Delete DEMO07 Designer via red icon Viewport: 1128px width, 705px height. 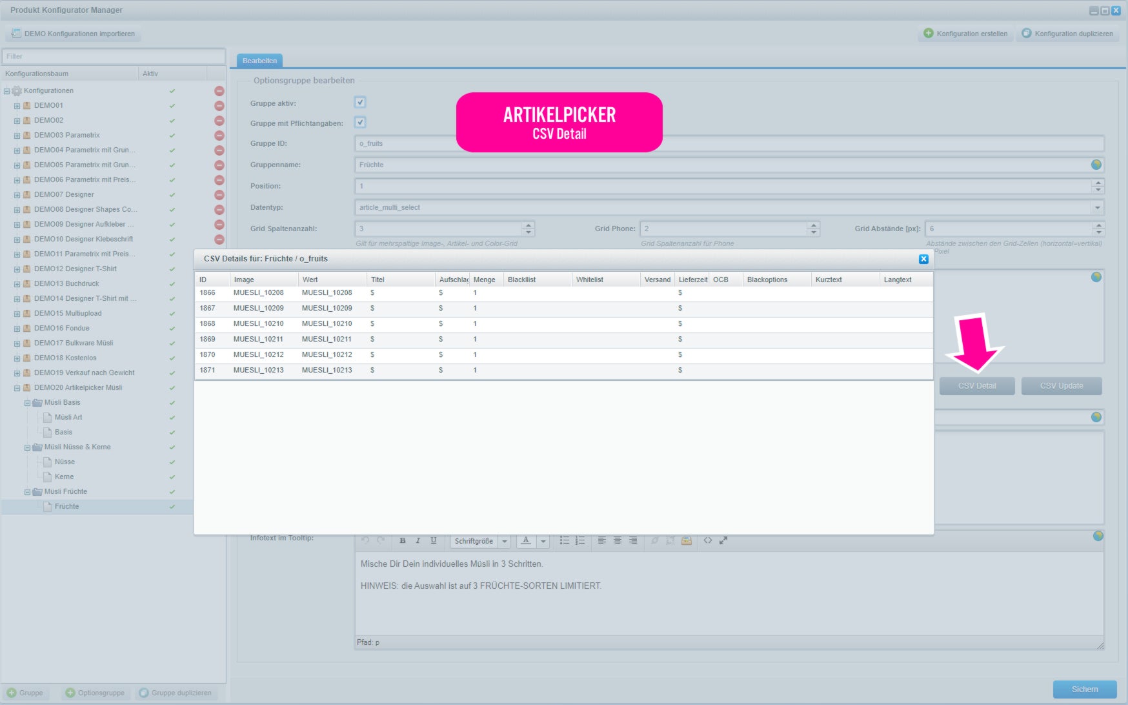[219, 195]
